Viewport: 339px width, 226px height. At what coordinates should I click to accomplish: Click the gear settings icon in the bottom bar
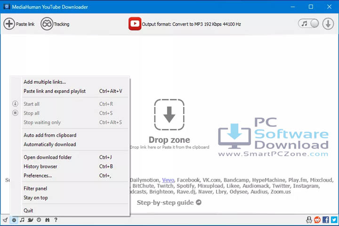click(x=14, y=220)
